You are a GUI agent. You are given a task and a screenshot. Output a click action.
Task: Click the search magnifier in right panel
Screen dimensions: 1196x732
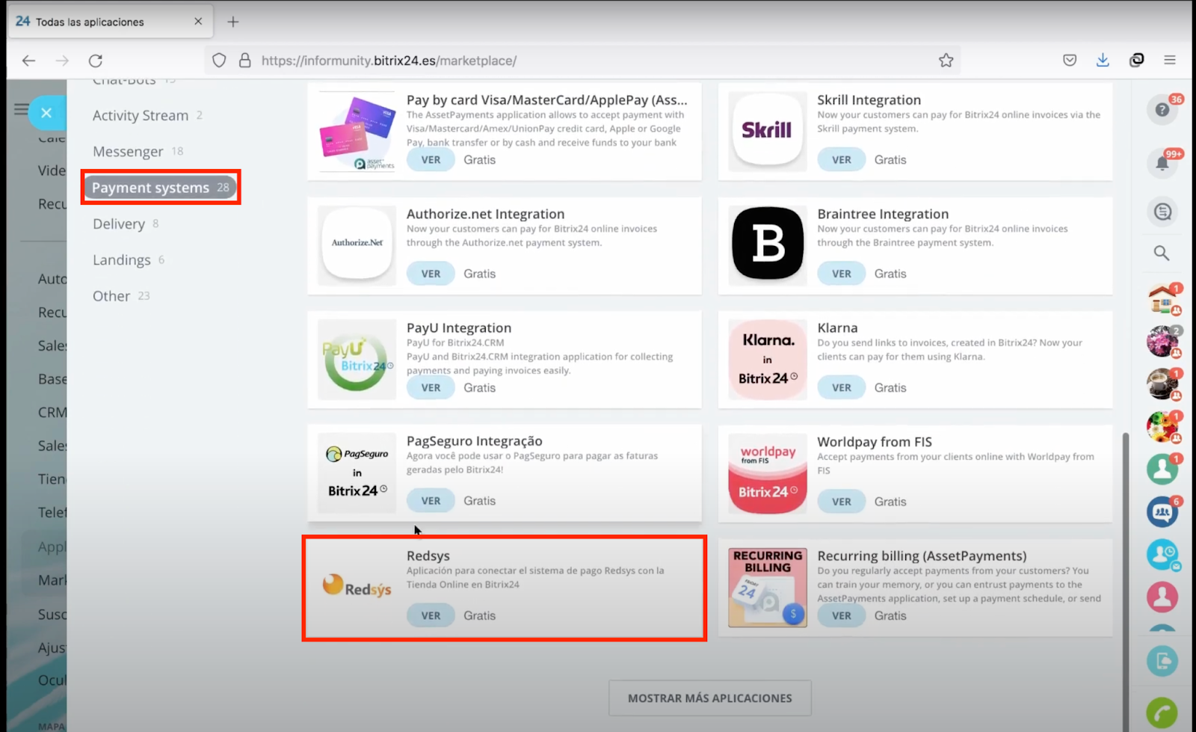[1162, 253]
